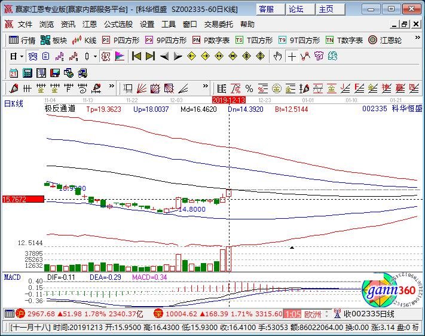Click the yellow diamond left-arrow icon
Viewport: 425px width, 336px height.
pos(191,56)
